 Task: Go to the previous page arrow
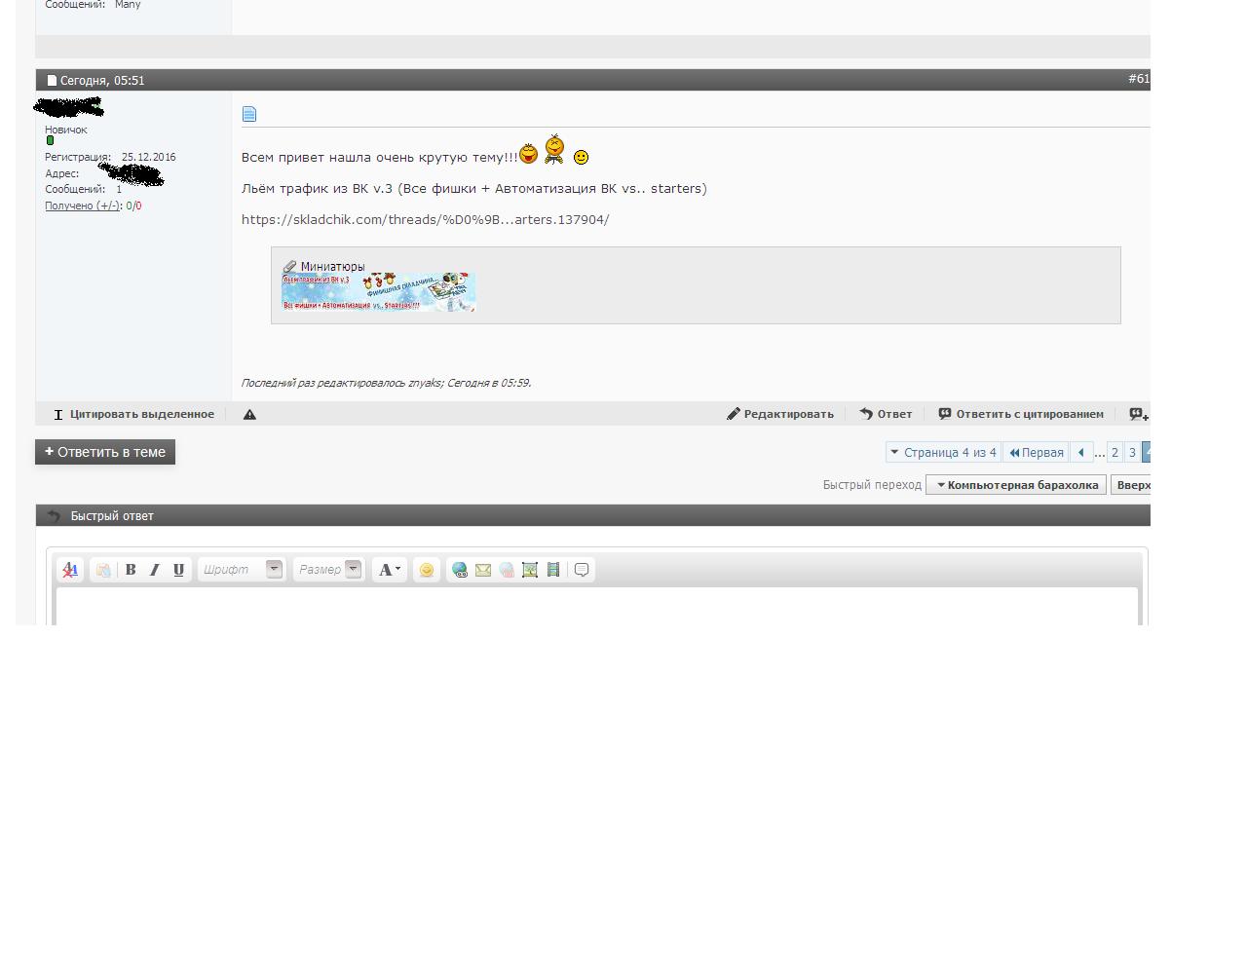1080,452
